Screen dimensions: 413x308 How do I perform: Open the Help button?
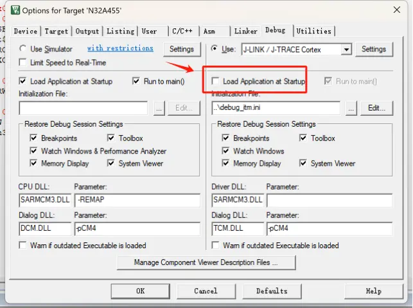[x=374, y=291]
